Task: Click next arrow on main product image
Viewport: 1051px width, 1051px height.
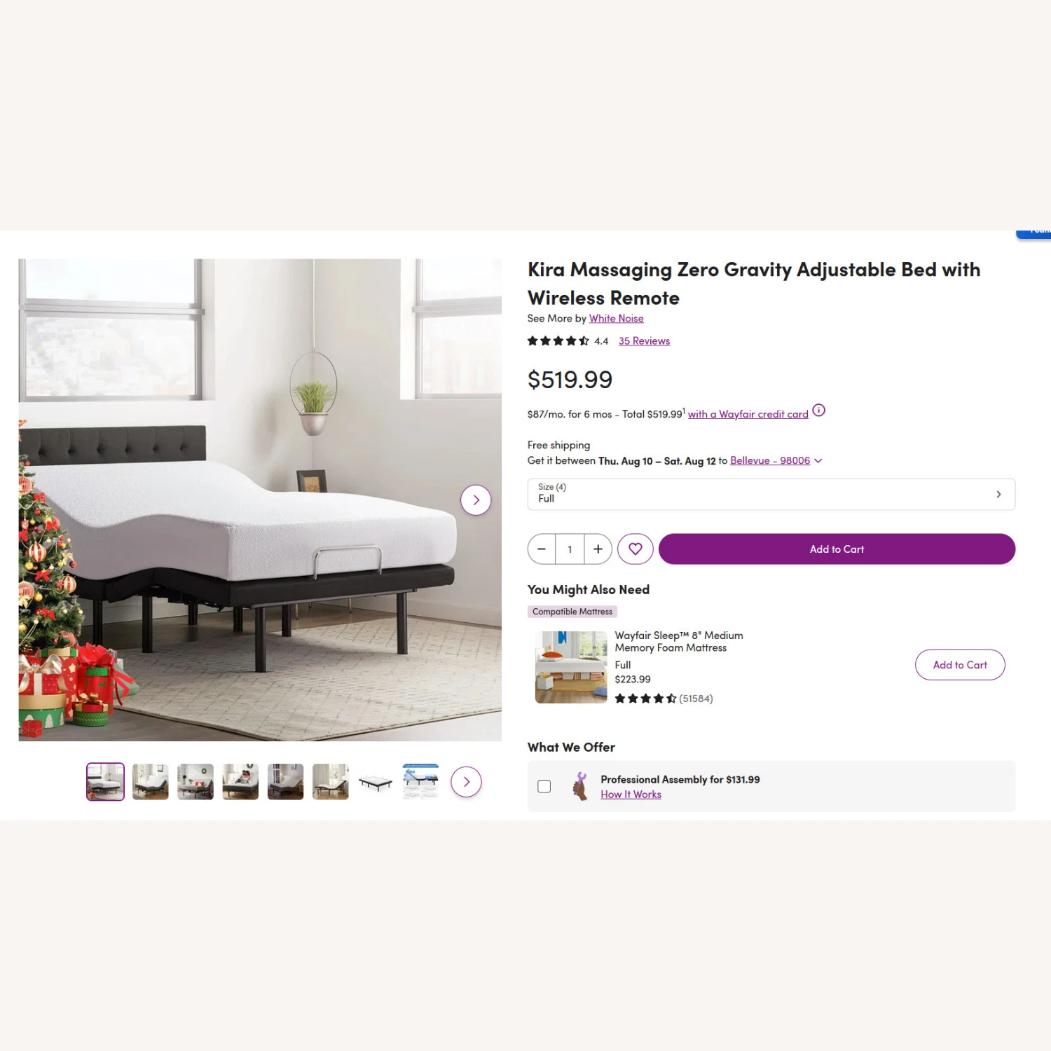Action: (x=476, y=500)
